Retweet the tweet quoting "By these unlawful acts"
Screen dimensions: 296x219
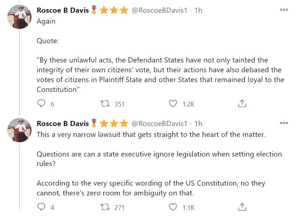coord(105,104)
